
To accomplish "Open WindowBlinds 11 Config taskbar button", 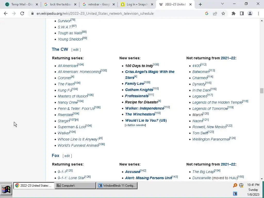I will coord(117,186).
